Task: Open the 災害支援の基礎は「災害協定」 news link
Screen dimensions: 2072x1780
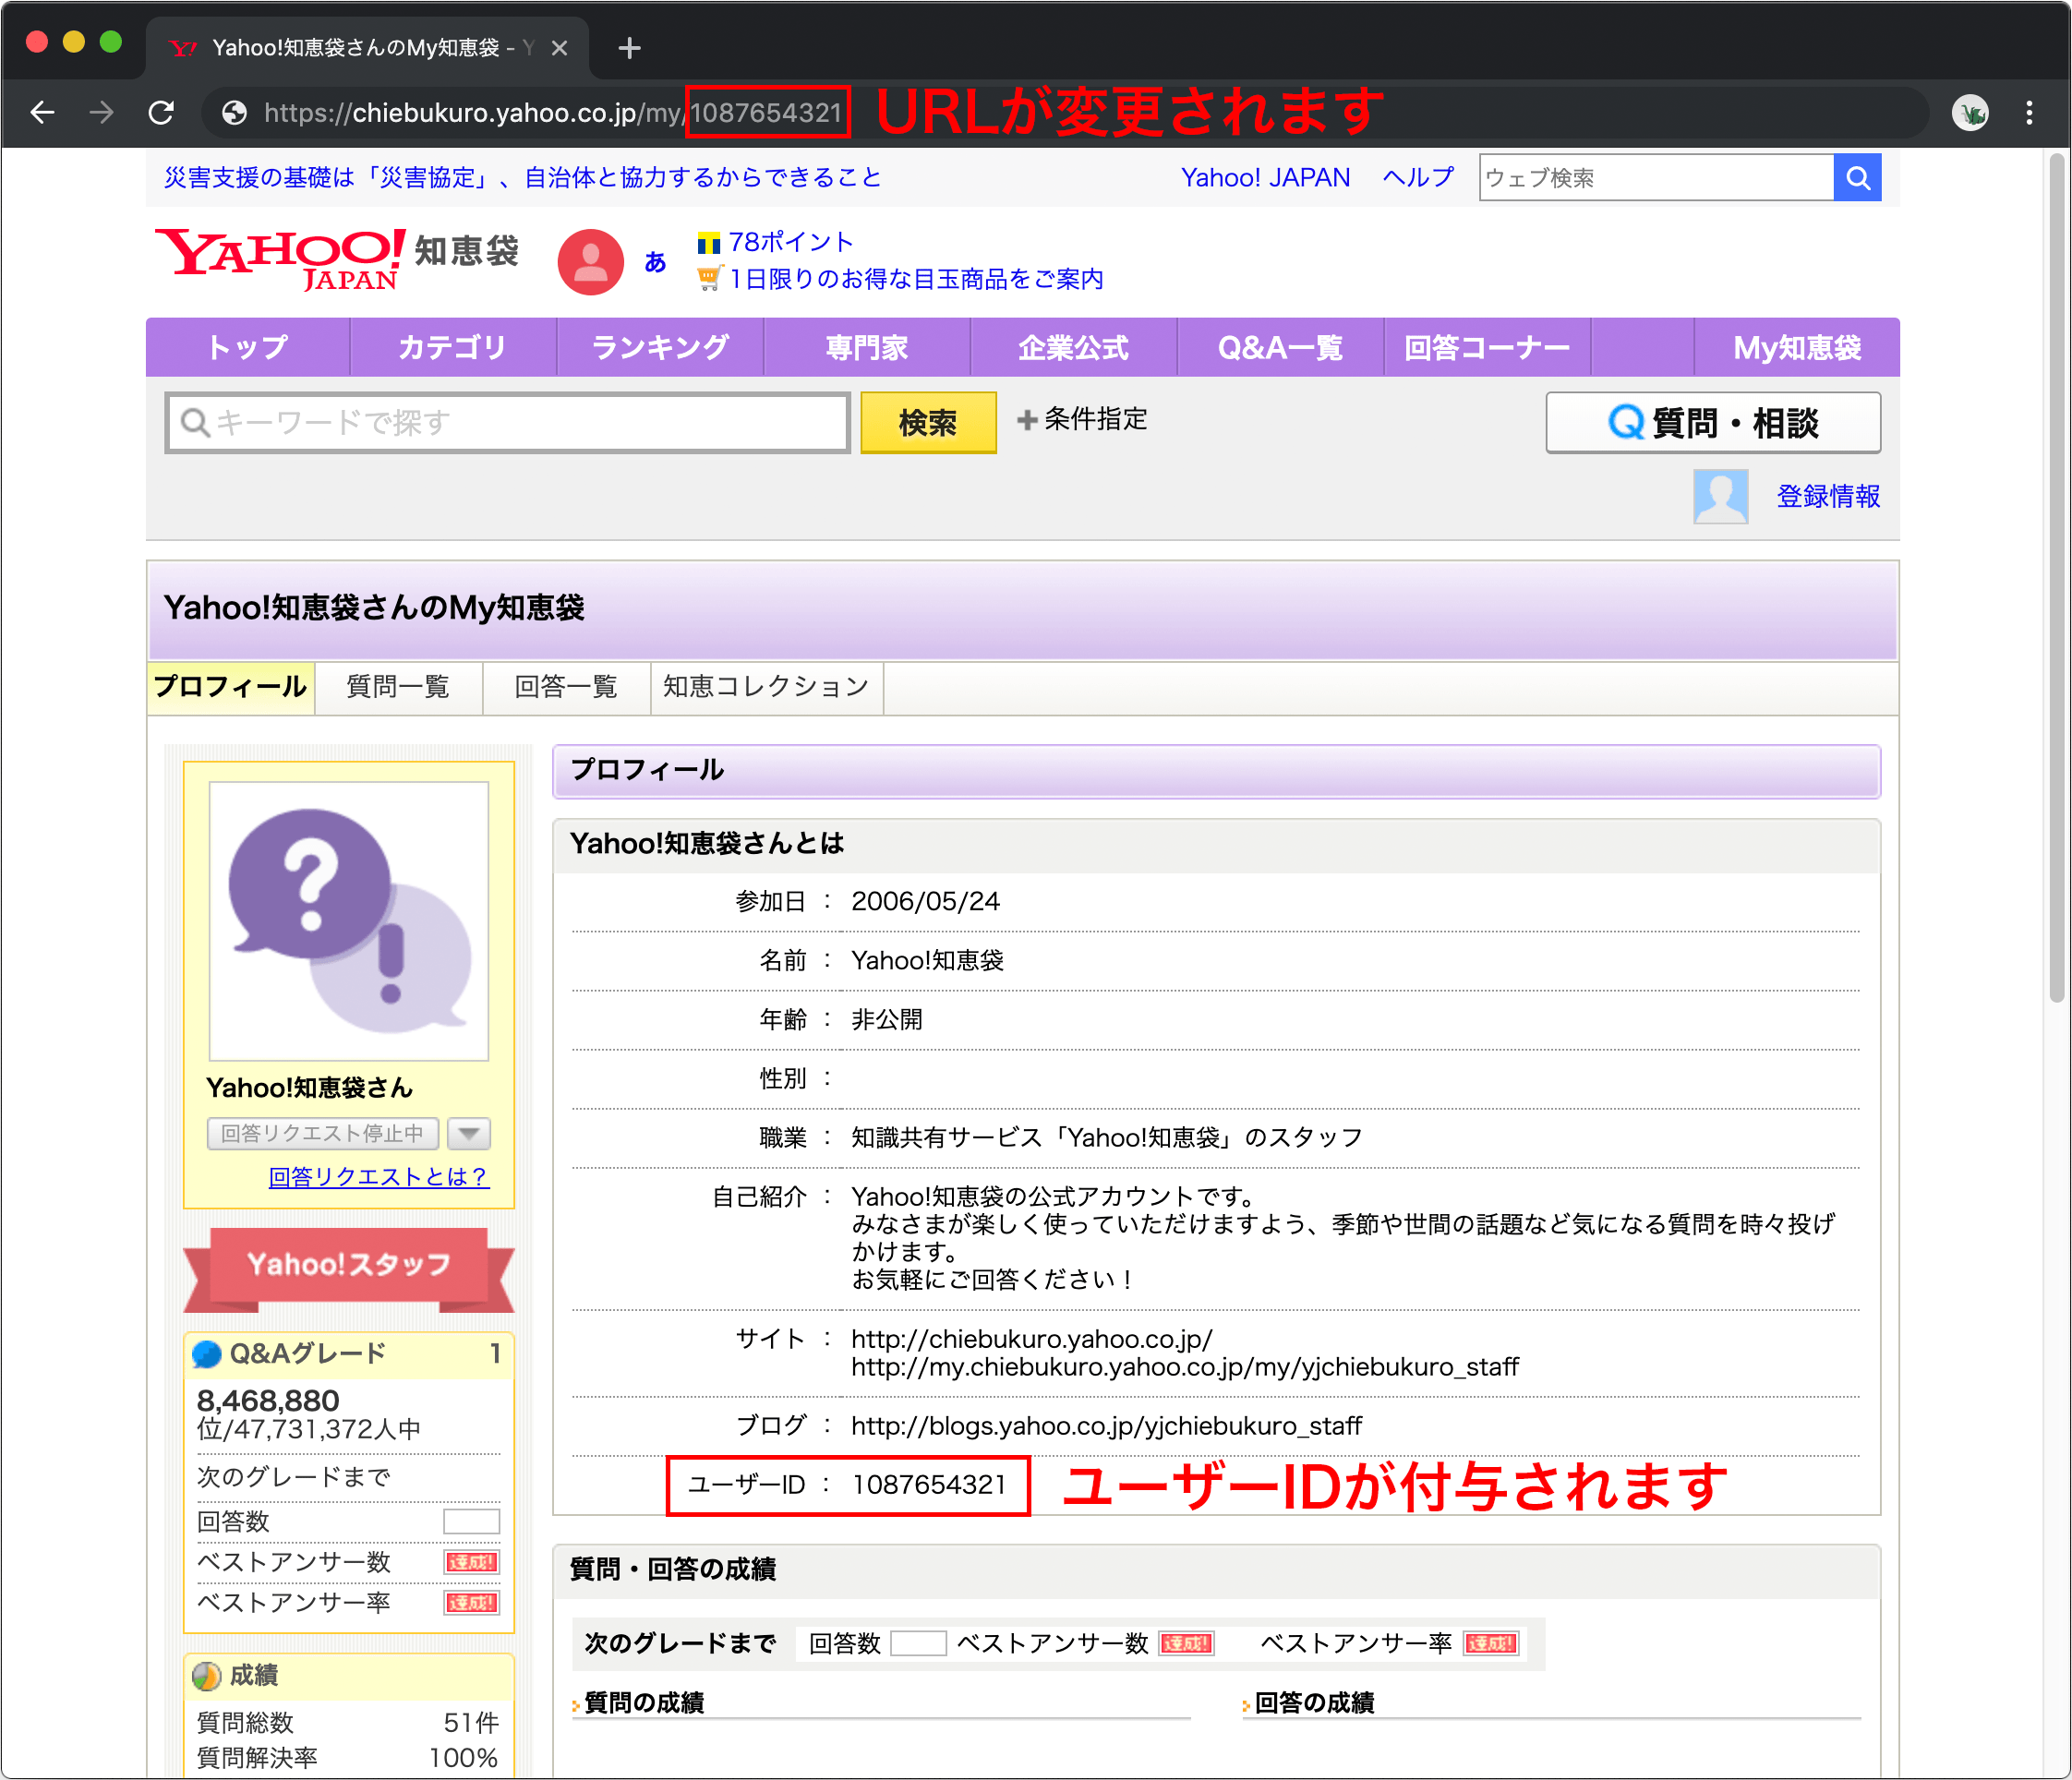Action: 522,177
